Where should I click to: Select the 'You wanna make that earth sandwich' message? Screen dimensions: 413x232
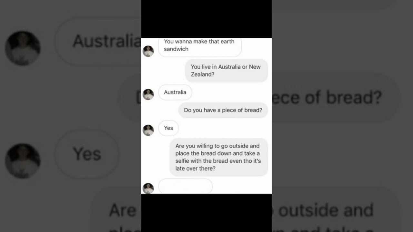click(x=200, y=47)
